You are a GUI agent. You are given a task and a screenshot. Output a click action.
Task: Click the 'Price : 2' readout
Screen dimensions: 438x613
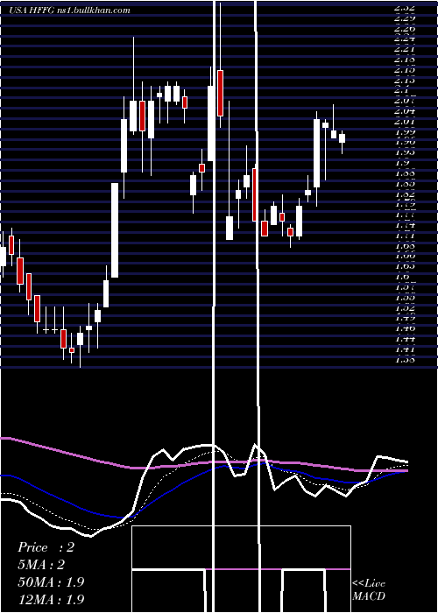tap(46, 547)
